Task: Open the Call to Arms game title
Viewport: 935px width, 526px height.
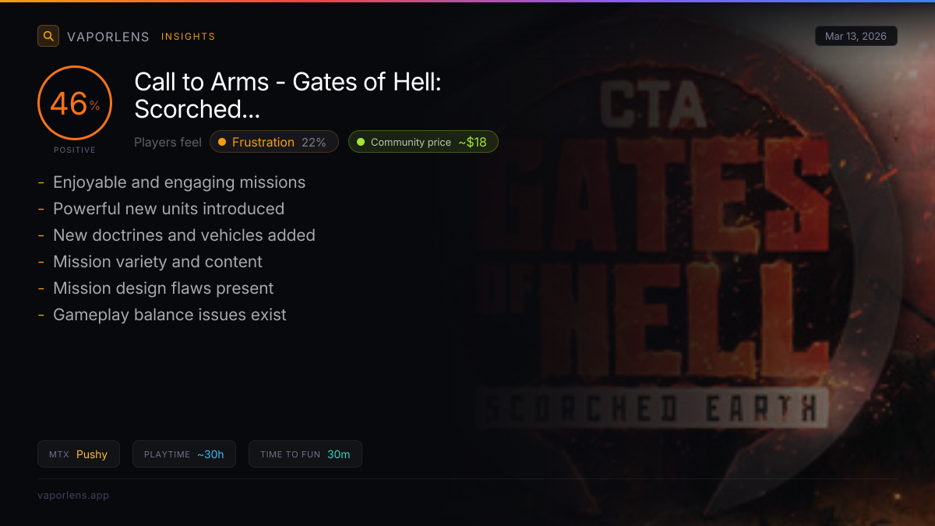Action: [288, 95]
